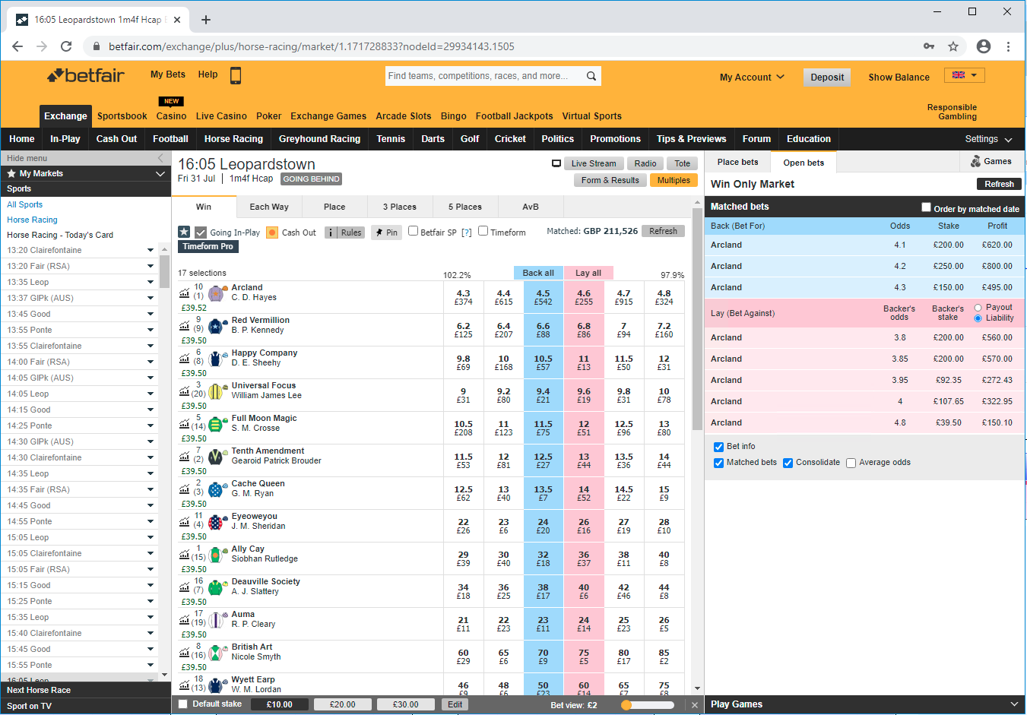Screen dimensions: 1027x715
Task: Open Arcland's price graph icon
Action: tap(184, 293)
